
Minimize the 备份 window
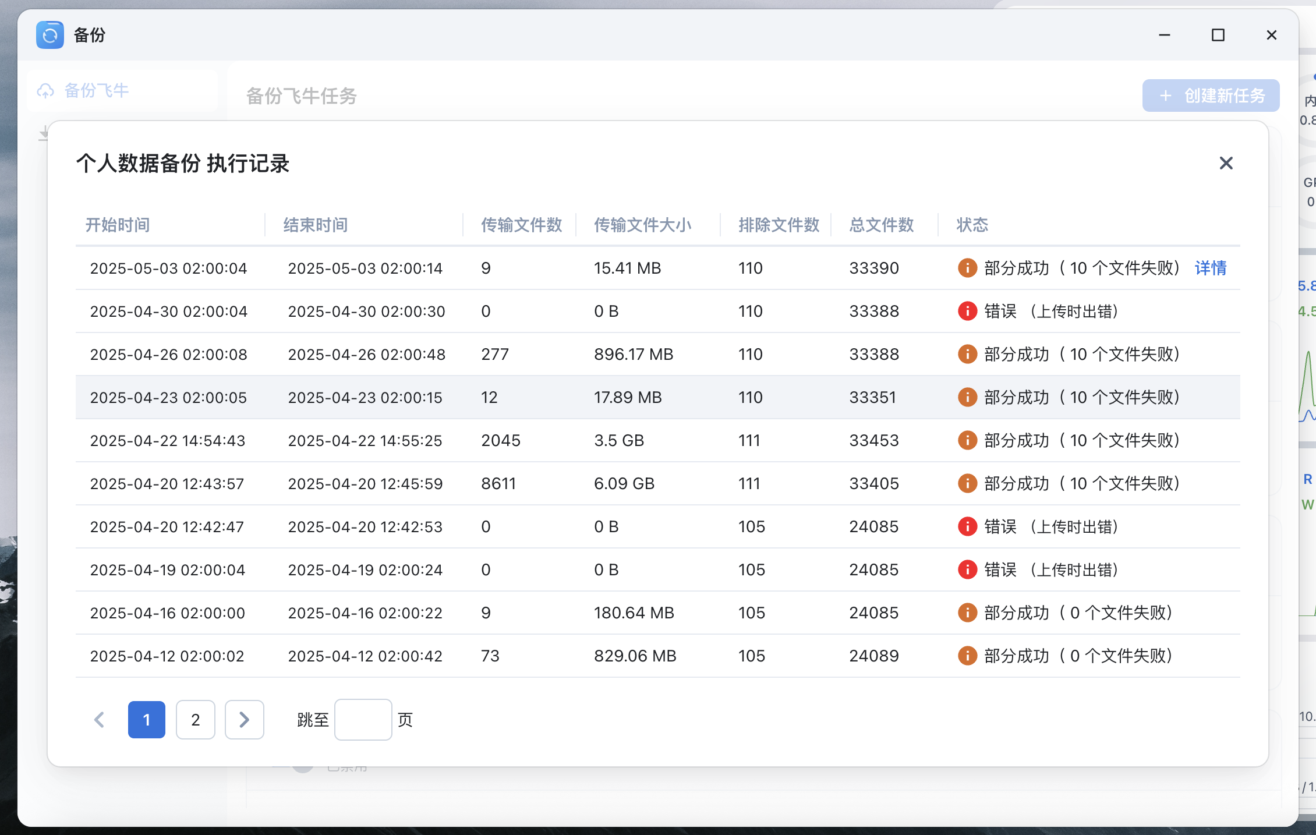point(1164,35)
